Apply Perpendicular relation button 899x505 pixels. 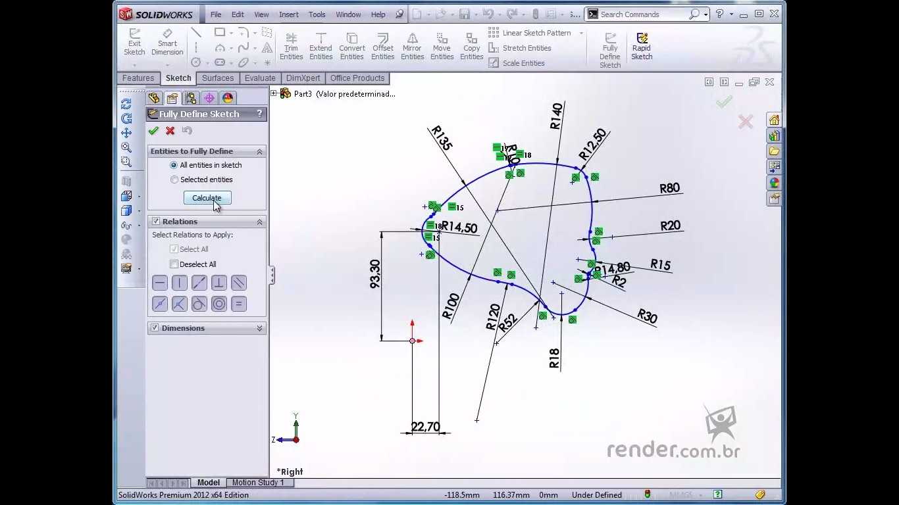click(x=219, y=283)
